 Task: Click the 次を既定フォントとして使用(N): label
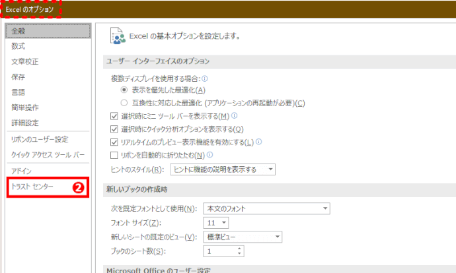[x=154, y=208]
